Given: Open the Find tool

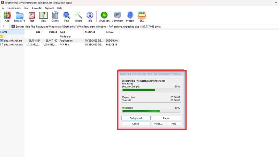Looking at the screenshot, I should (x=67, y=16).
